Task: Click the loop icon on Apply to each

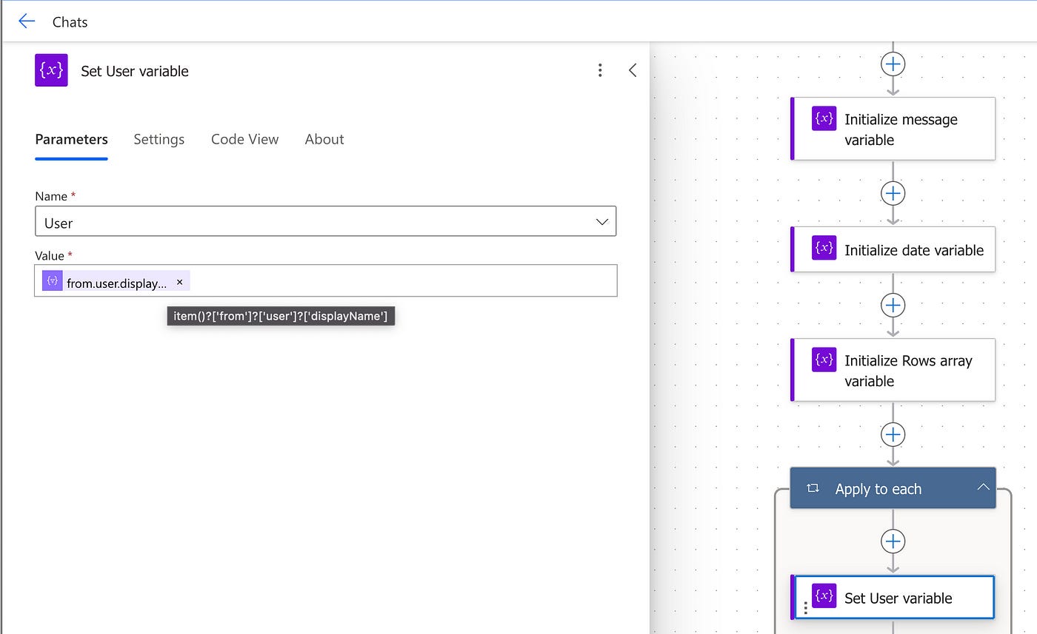Action: coord(813,488)
